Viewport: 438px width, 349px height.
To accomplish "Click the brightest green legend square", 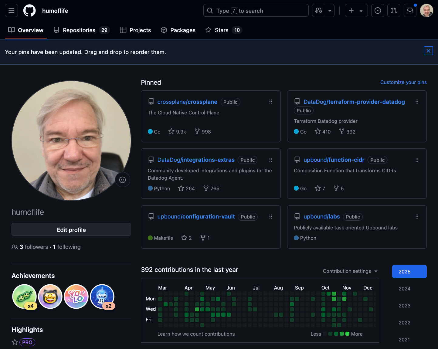I will click(348, 334).
